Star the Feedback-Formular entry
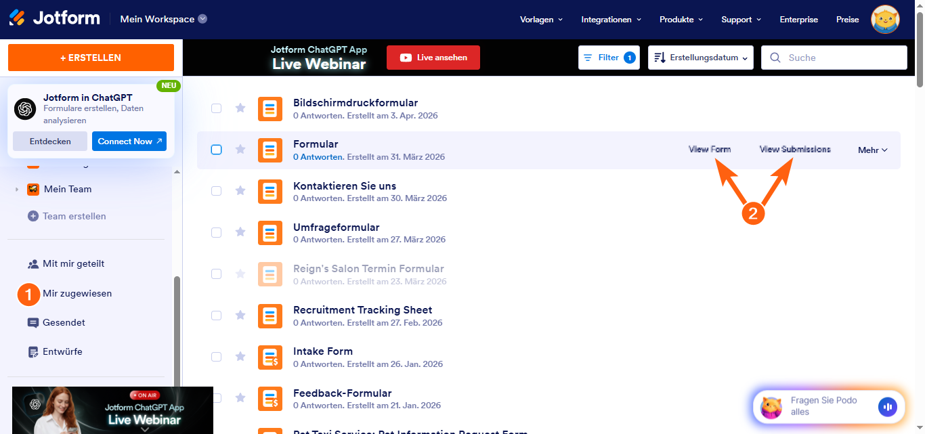This screenshot has width=925, height=434. [240, 398]
